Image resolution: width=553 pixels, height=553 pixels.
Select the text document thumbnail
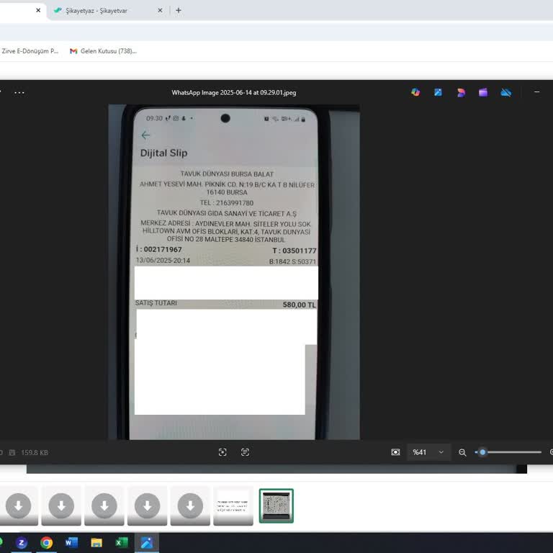point(233,505)
